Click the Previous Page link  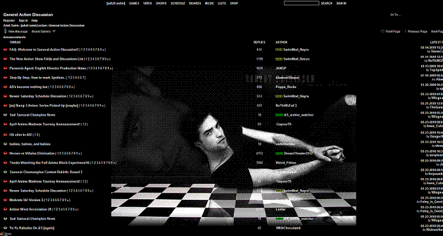click(x=418, y=31)
